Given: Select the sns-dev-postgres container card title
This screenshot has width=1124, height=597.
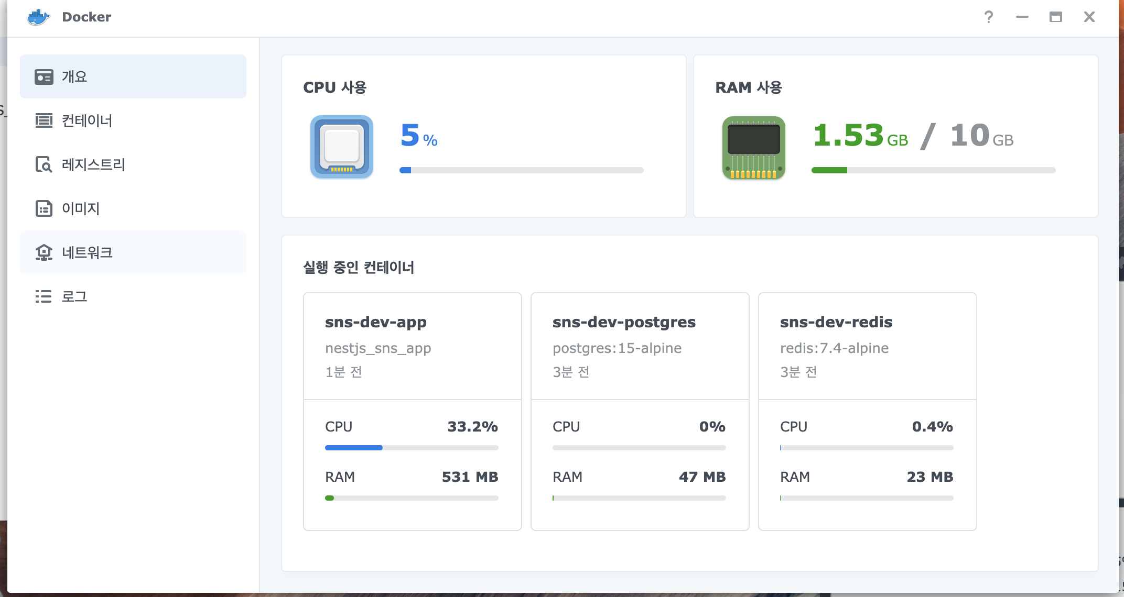Looking at the screenshot, I should (x=624, y=322).
